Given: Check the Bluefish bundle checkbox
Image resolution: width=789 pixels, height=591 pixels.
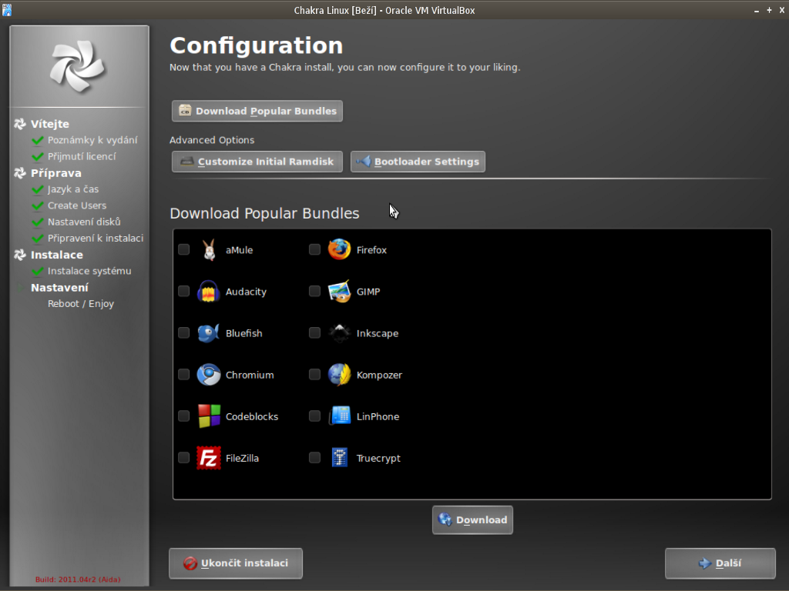Looking at the screenshot, I should [x=183, y=333].
